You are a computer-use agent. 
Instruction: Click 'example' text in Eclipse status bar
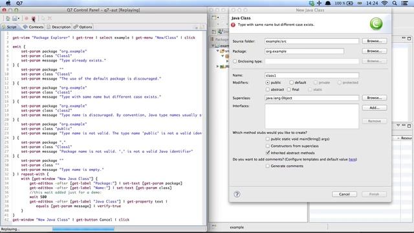pos(237,227)
